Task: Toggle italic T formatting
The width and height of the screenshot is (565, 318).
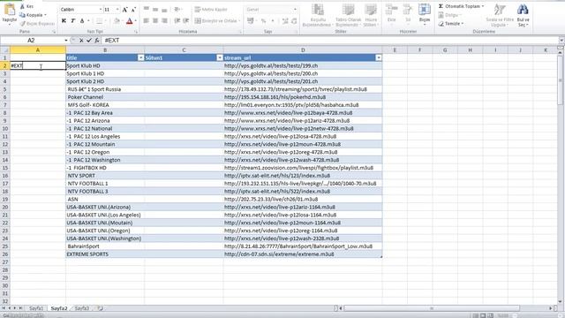Action: click(x=72, y=21)
